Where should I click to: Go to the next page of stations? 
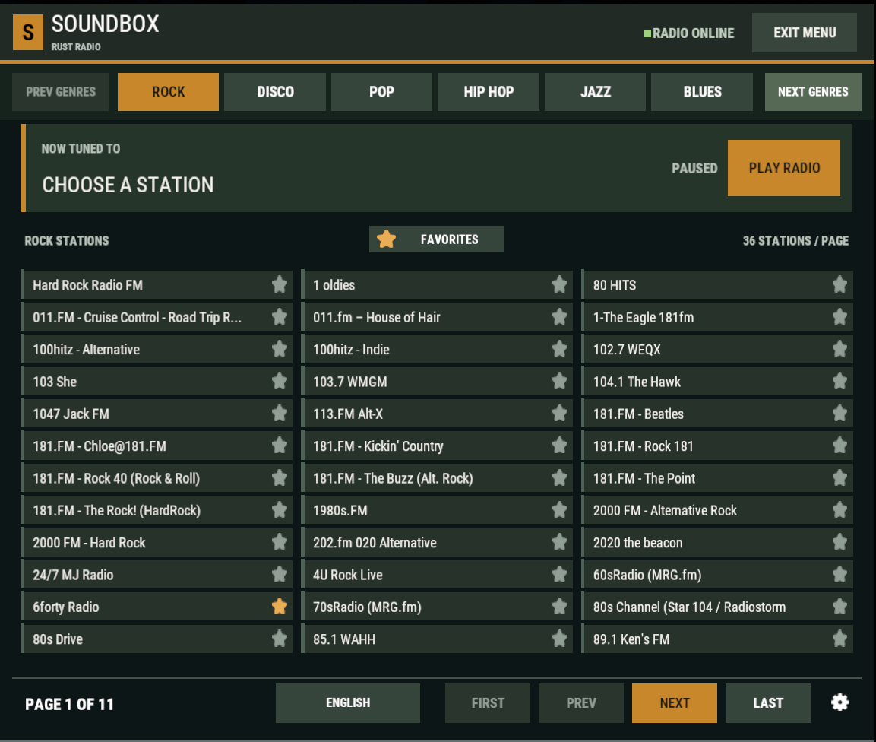675,703
